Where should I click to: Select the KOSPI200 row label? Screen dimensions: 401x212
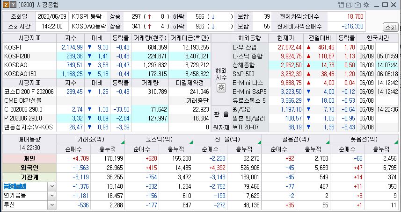pos(16,56)
